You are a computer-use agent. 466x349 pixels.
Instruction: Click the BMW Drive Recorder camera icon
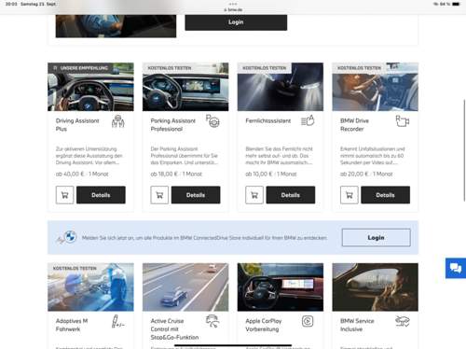(x=403, y=121)
